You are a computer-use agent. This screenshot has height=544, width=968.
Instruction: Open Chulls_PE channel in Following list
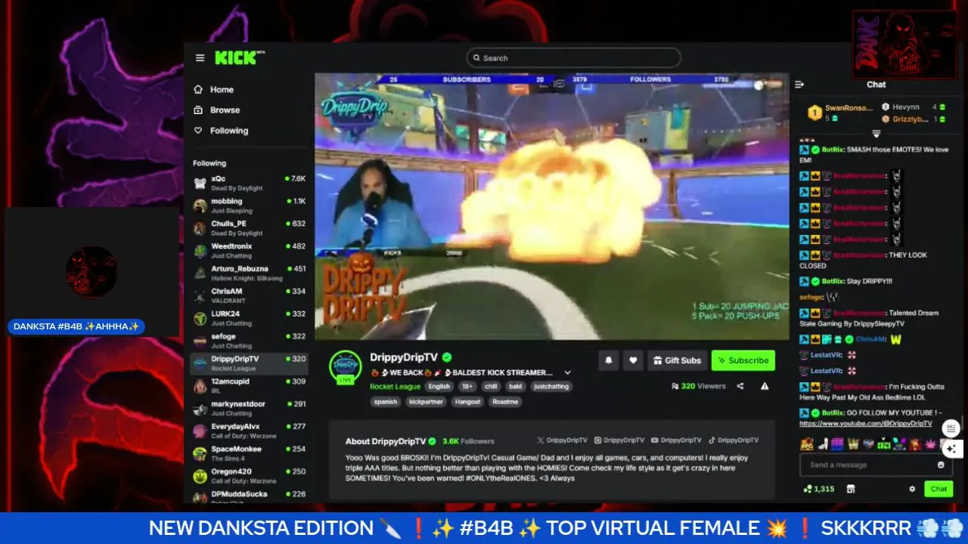[x=249, y=228]
